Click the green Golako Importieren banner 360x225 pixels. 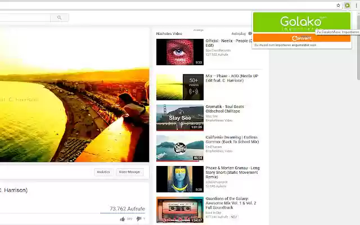click(301, 22)
